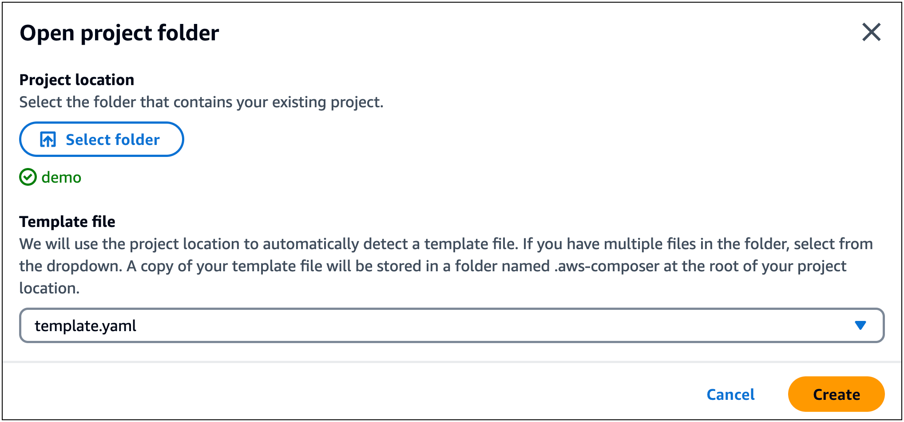Click the Template file section label

tap(67, 221)
